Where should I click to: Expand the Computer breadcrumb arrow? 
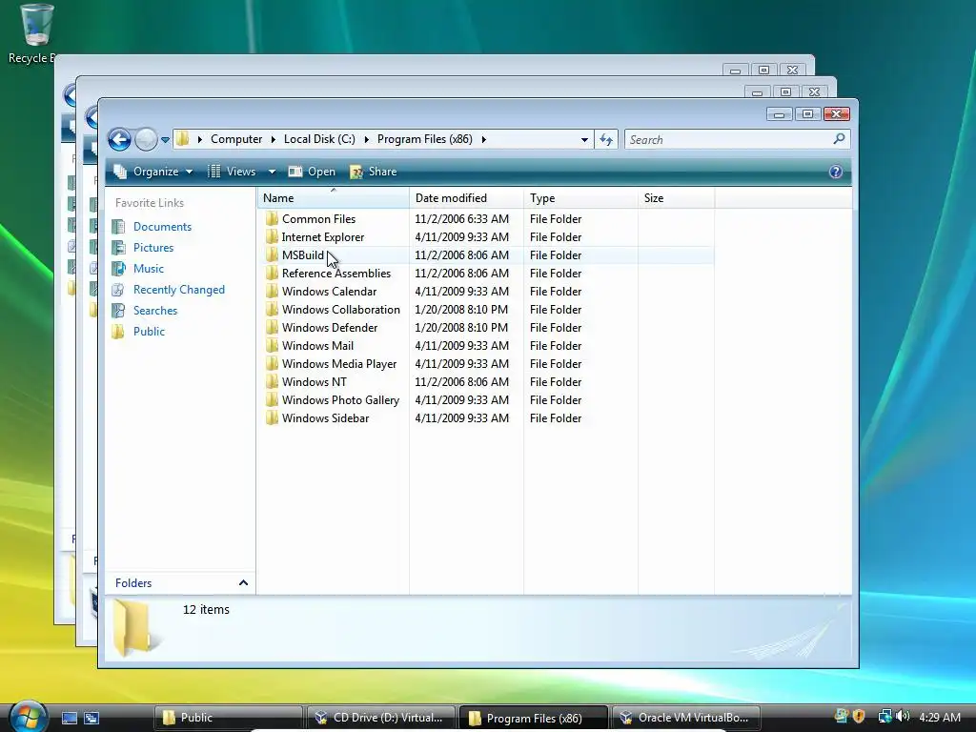tap(274, 139)
